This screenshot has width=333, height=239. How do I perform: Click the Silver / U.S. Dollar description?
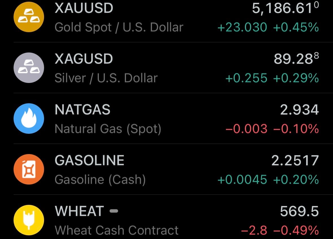coord(106,78)
